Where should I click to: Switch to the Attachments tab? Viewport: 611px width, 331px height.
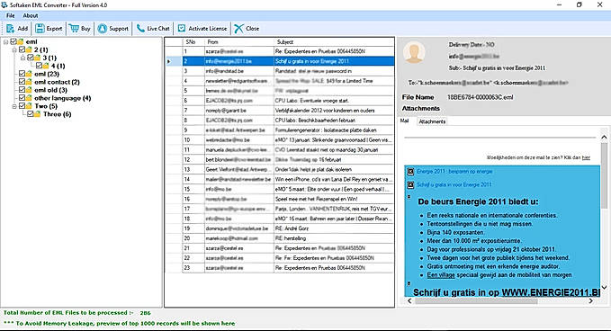pyautogui.click(x=432, y=121)
